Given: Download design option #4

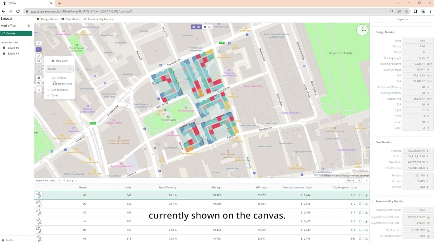Looking at the screenshot, I should pos(366,221).
